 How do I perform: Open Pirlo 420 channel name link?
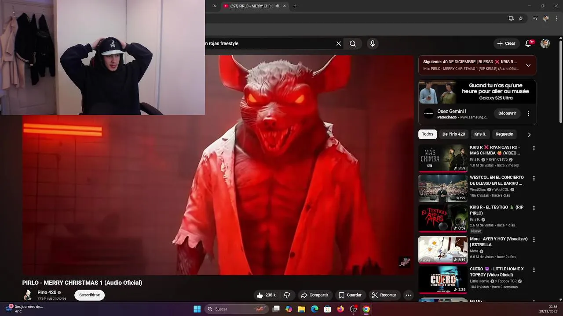pyautogui.click(x=47, y=292)
